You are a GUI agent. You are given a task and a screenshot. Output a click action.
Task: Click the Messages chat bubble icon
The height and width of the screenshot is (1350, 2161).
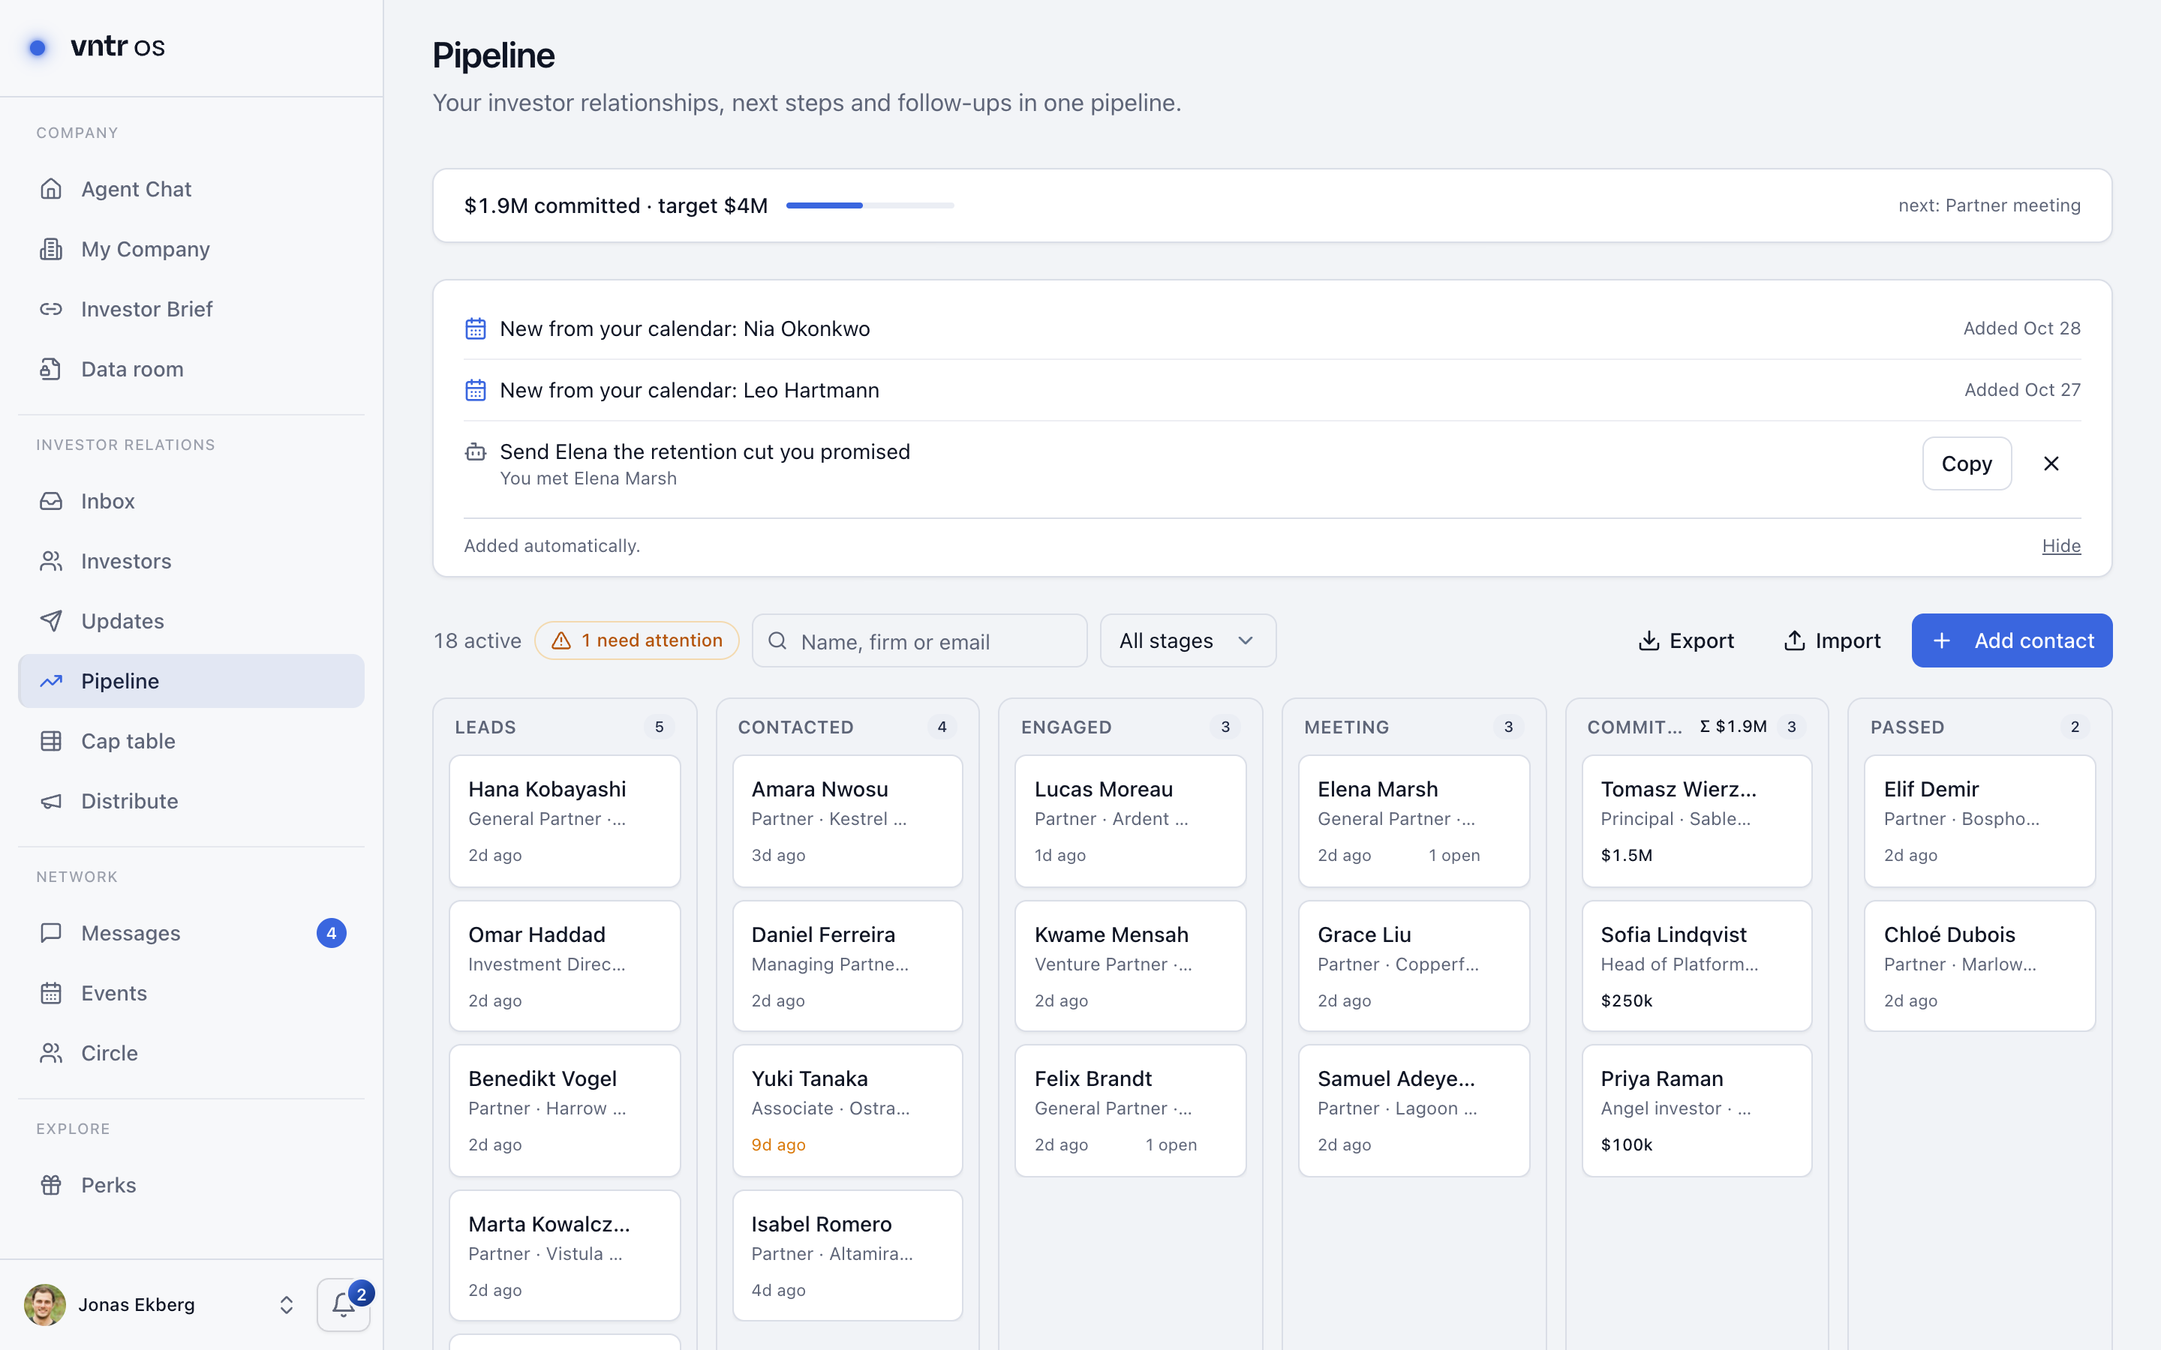pyautogui.click(x=51, y=933)
